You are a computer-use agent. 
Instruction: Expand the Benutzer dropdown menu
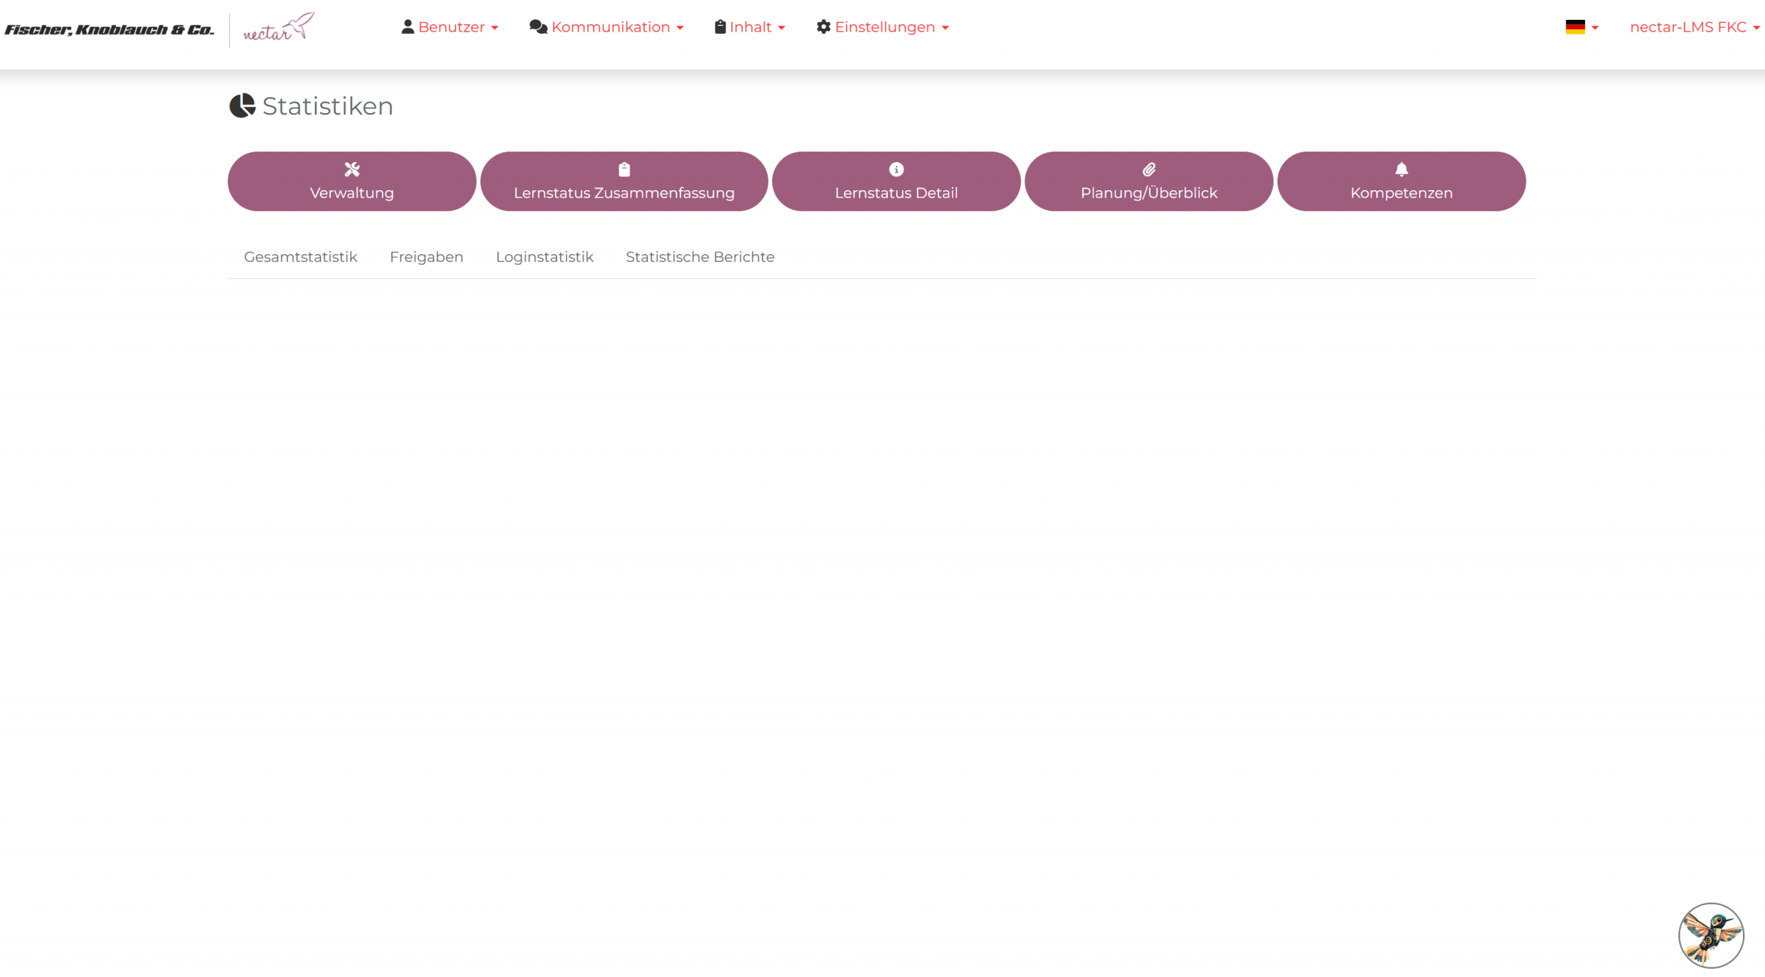(x=450, y=27)
